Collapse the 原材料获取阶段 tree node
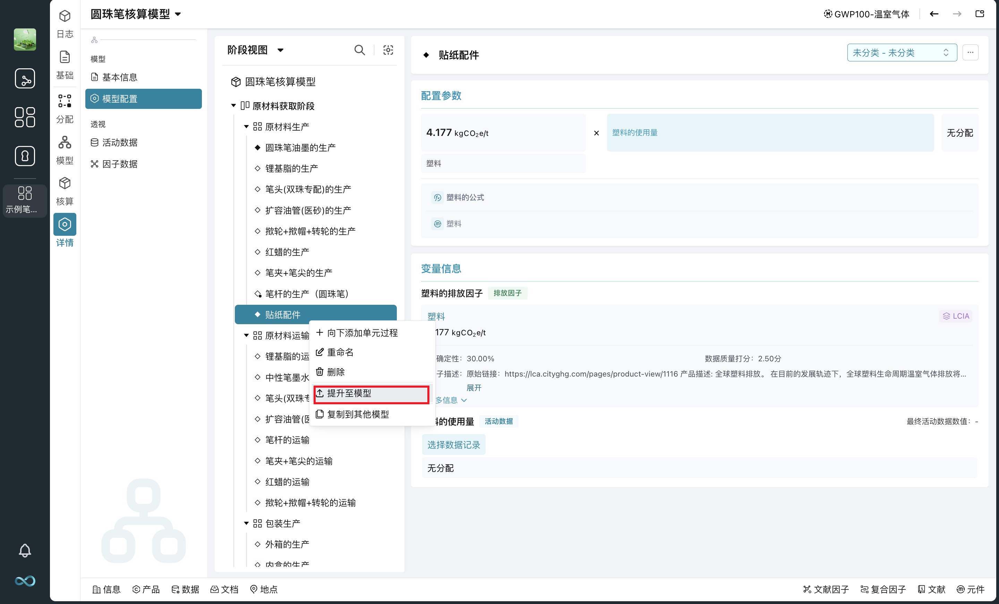Screen dimensions: 999x604 pyautogui.click(x=233, y=106)
